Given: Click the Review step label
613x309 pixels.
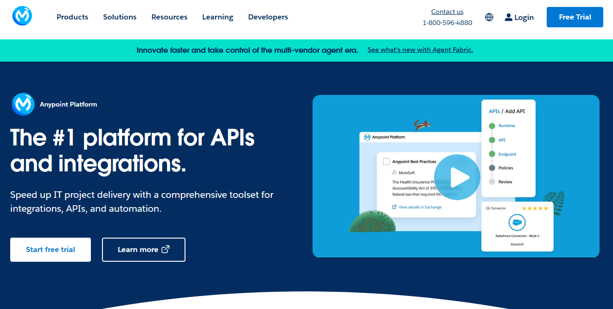Looking at the screenshot, I should [x=505, y=182].
